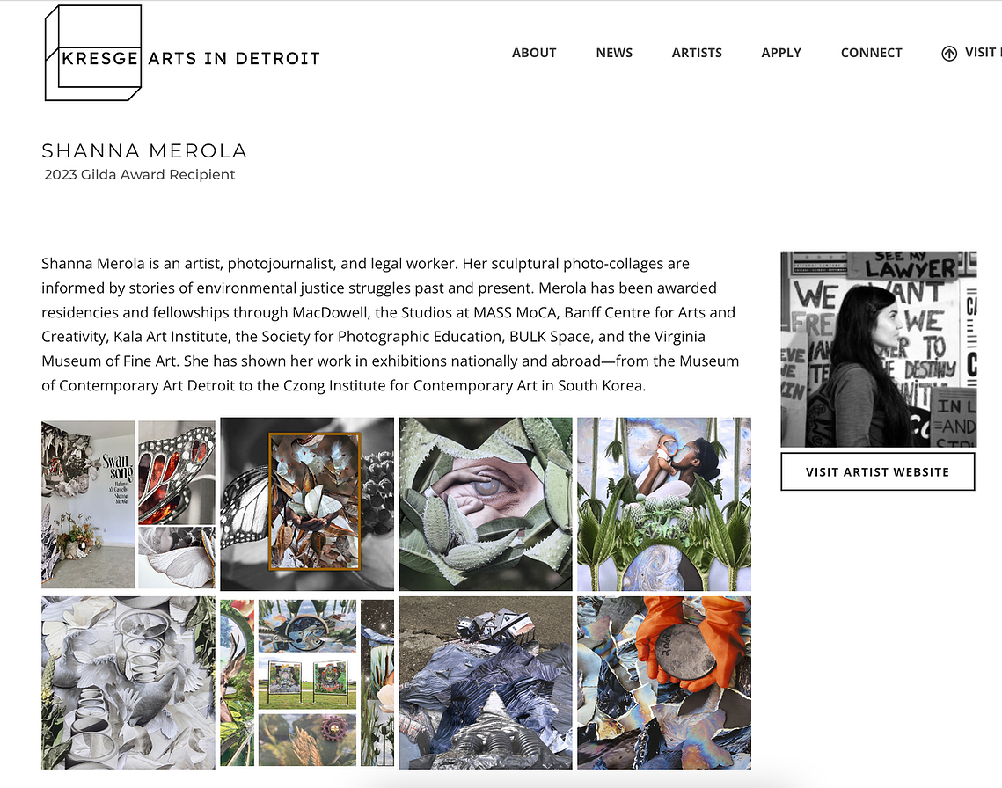
Task: Open Shanna Merola's black-and-white portrait photo
Action: [879, 349]
